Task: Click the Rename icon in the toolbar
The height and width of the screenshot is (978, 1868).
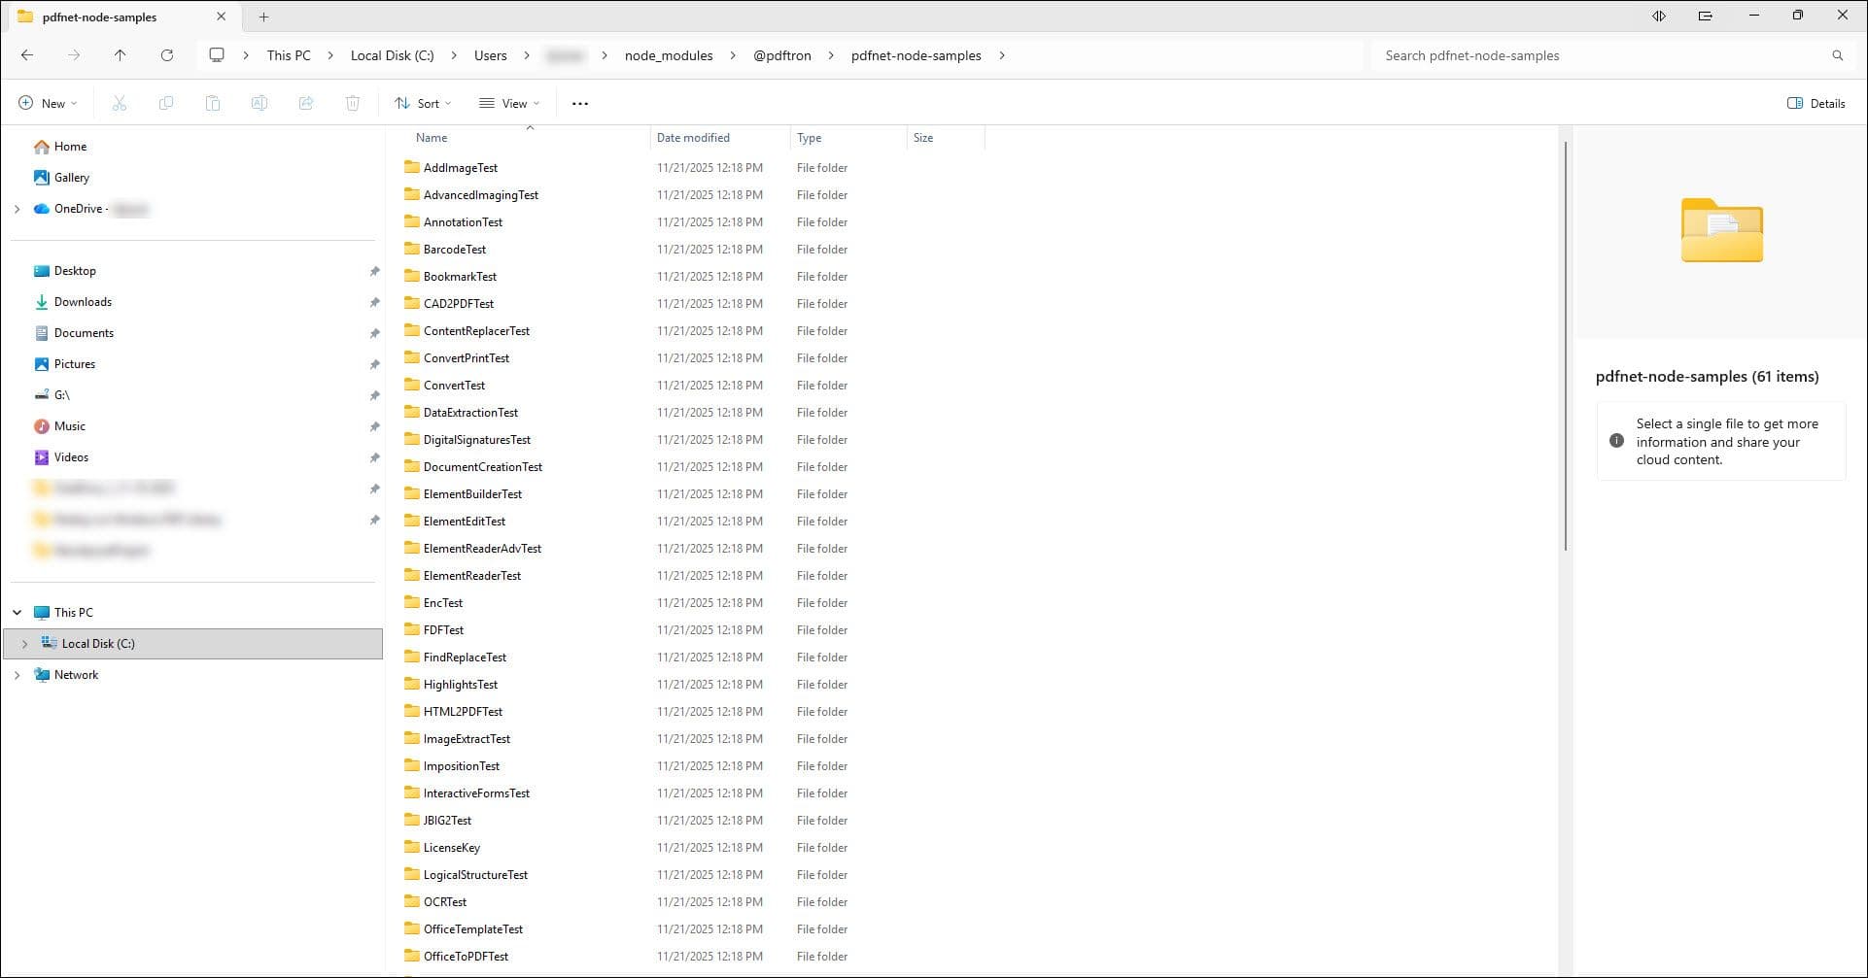Action: [x=259, y=103]
